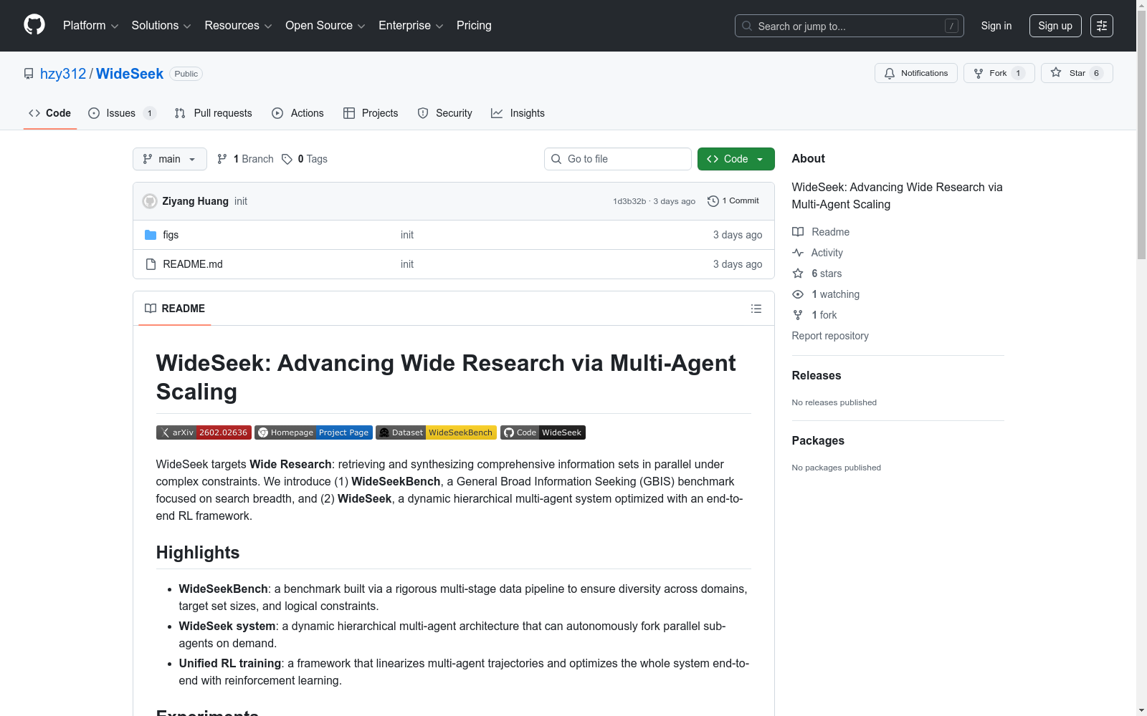View the 0 Tags link
Viewport: 1147px width, 716px height.
(x=305, y=159)
